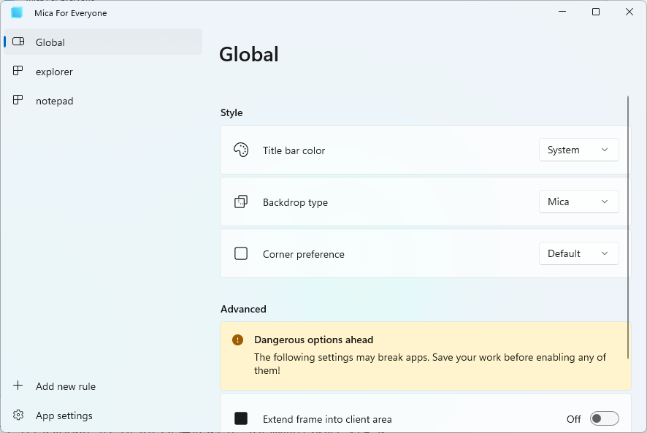Click the orange warning icon in Dangerous options
Viewport: 647px width, 433px height.
[237, 340]
